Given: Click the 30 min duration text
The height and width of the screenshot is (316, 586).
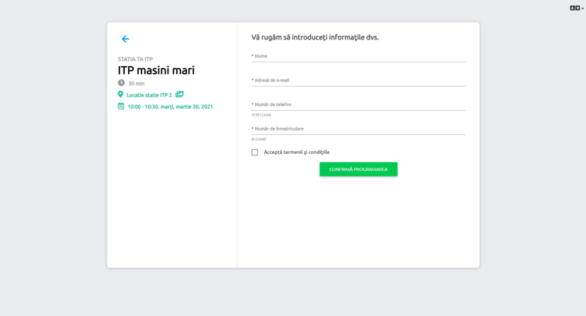Looking at the screenshot, I should pos(136,83).
